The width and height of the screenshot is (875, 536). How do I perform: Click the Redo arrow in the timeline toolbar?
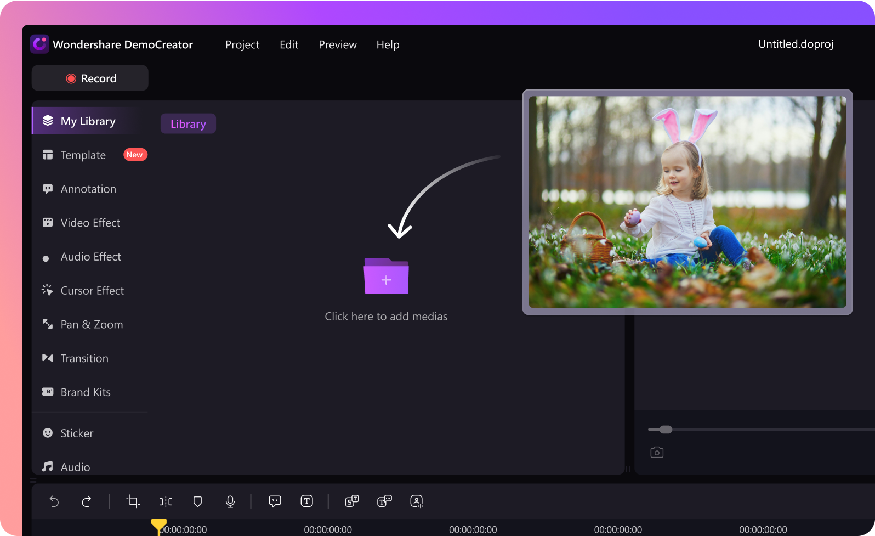coord(86,501)
